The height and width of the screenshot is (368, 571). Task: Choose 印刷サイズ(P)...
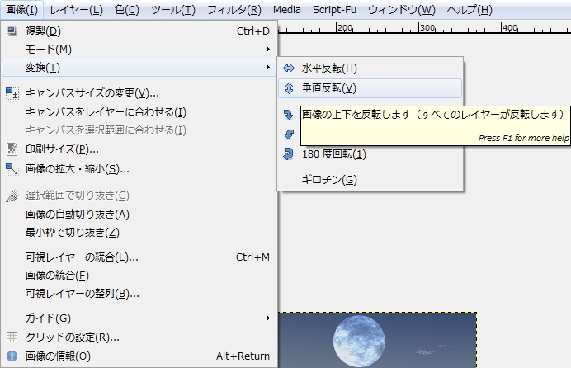(139, 149)
